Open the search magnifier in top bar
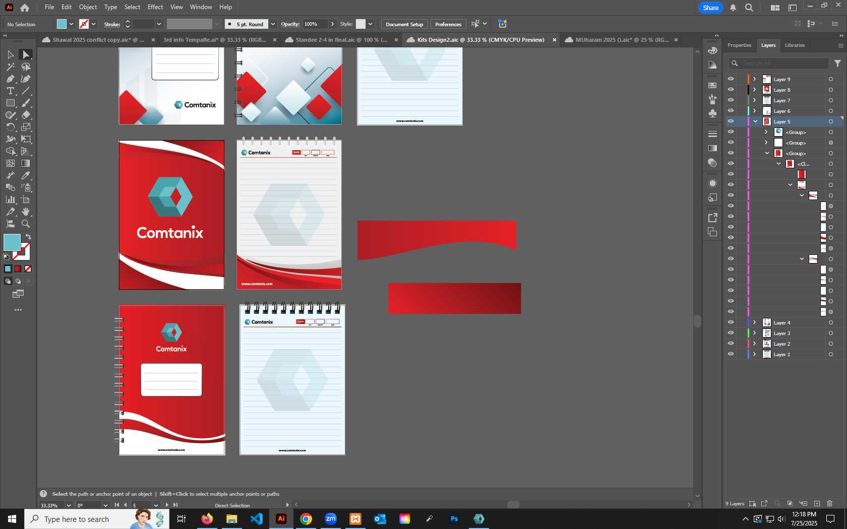This screenshot has width=847, height=529. (x=749, y=8)
